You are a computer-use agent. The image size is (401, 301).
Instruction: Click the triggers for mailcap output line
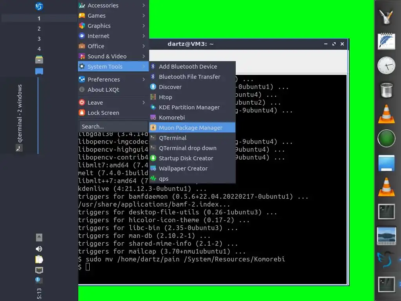[162, 251]
